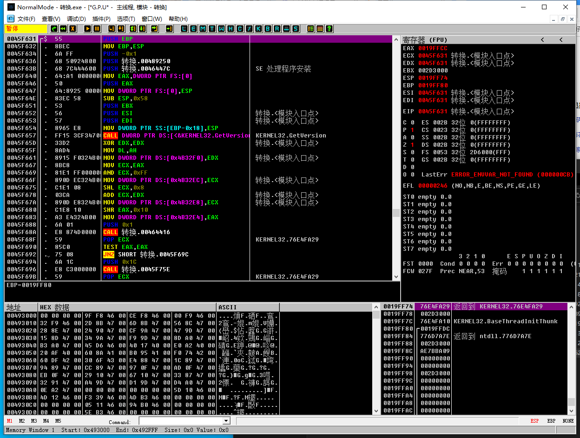Select NONE stack-follow mode in status bar
Screen dimensions: 580x438
click(568, 421)
